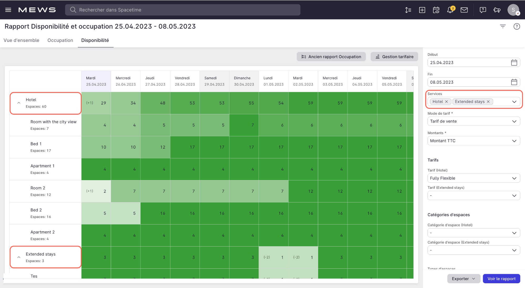Image resolution: width=525 pixels, height=288 pixels.
Task: Open the Mode de tarif dropdown
Action: (x=474, y=121)
